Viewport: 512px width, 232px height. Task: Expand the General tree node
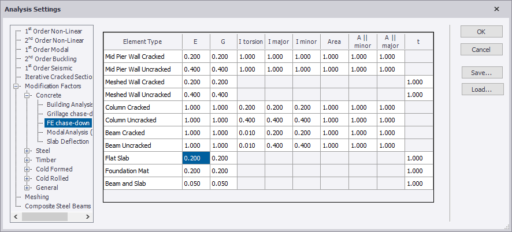point(27,188)
